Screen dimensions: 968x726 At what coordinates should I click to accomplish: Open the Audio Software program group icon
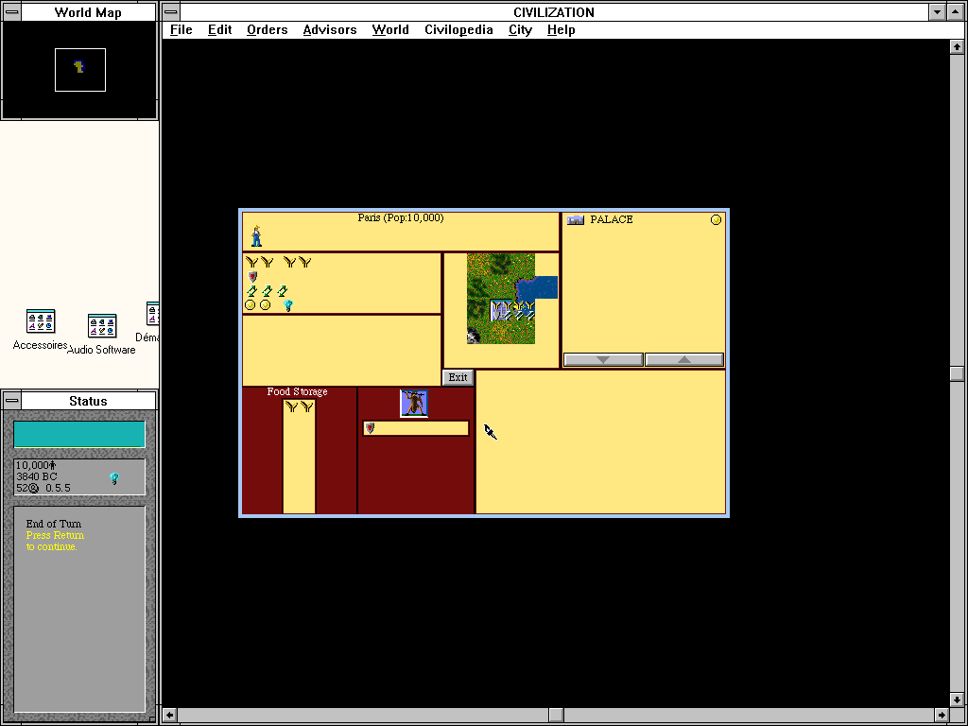102,326
